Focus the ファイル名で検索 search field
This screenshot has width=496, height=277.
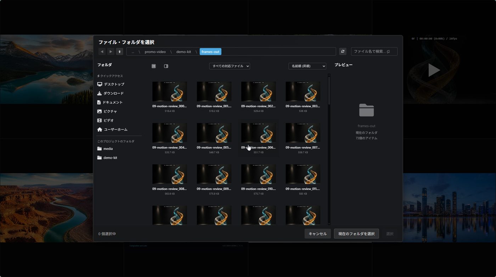pyautogui.click(x=374, y=52)
